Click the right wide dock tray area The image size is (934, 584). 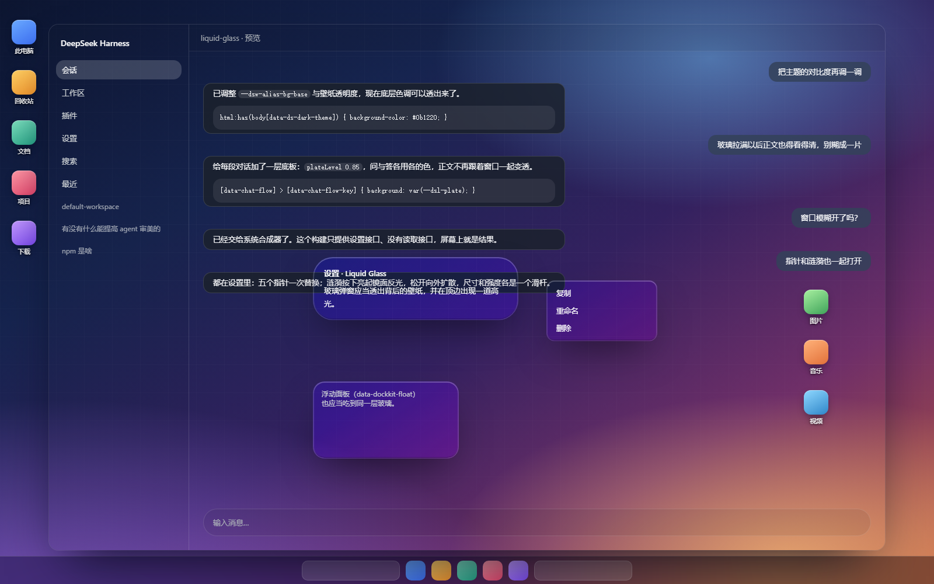point(583,571)
